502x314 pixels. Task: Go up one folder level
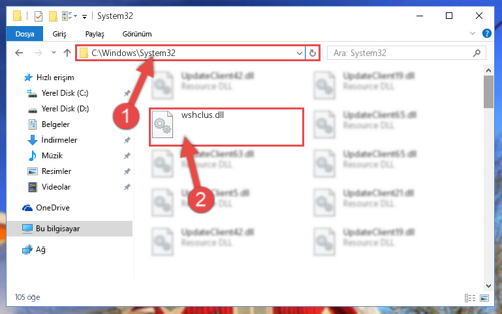[x=67, y=53]
